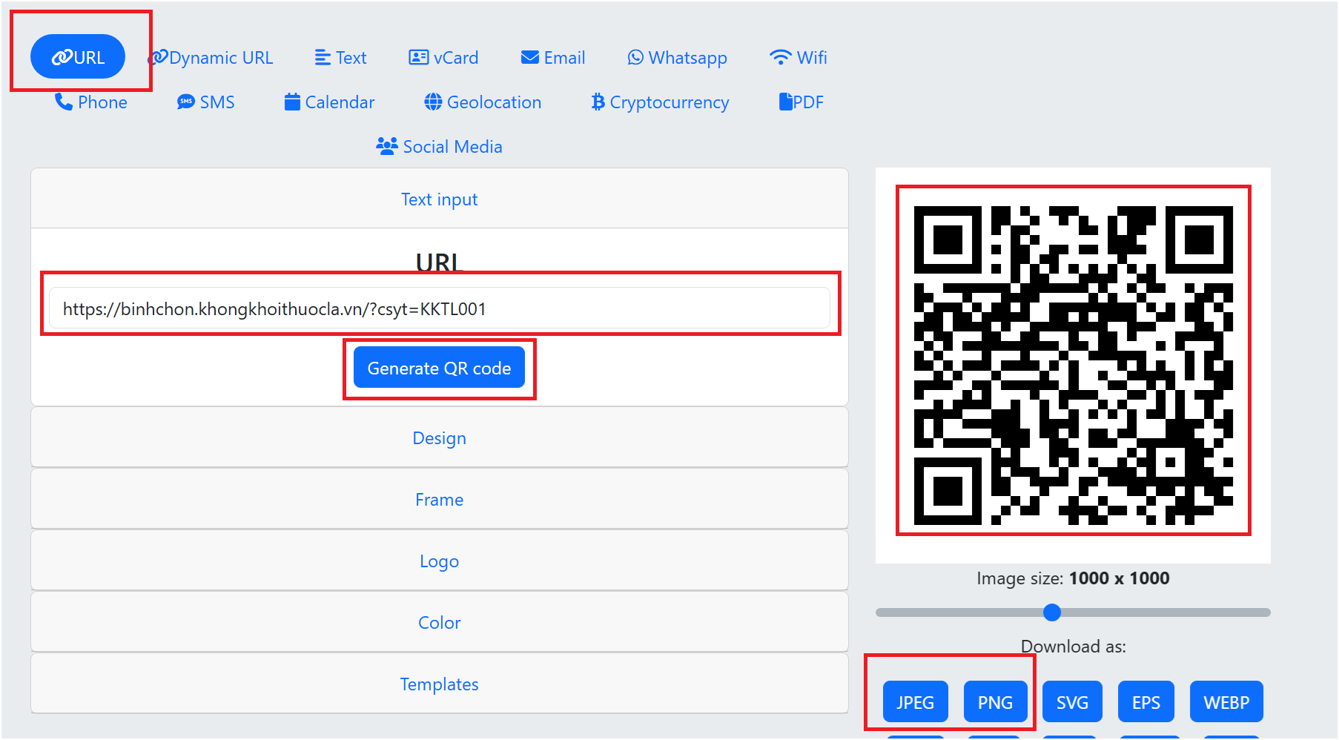
Task: Open the Text QR type tab
Action: (340, 58)
